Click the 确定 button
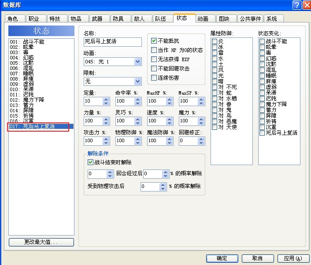Viewport: 311px width, 265px height. 222,258
